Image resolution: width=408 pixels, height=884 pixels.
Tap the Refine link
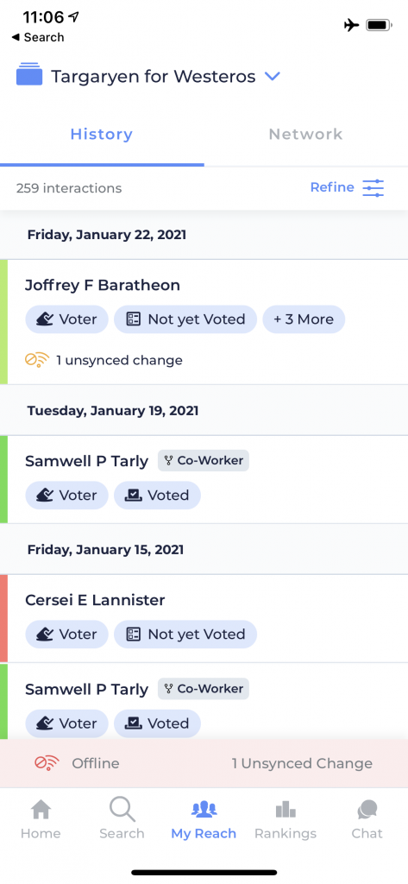point(332,187)
